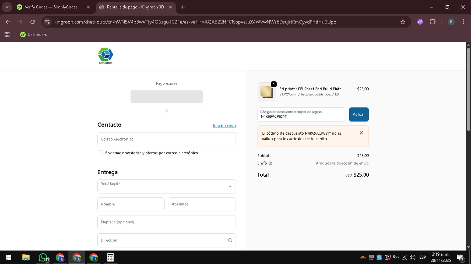This screenshot has height=264, width=471.
Task: Reload the checkout page
Action: tap(33, 22)
